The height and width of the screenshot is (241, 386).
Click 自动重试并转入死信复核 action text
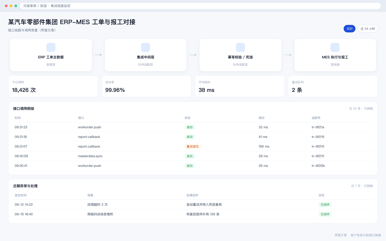coord(204,205)
